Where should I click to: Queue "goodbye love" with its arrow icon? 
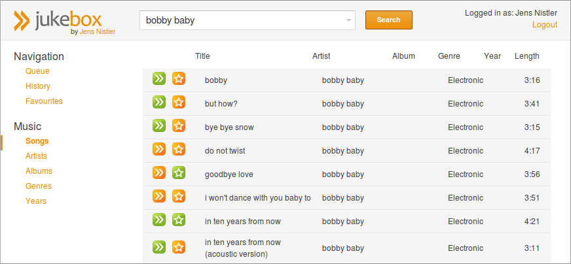point(159,173)
